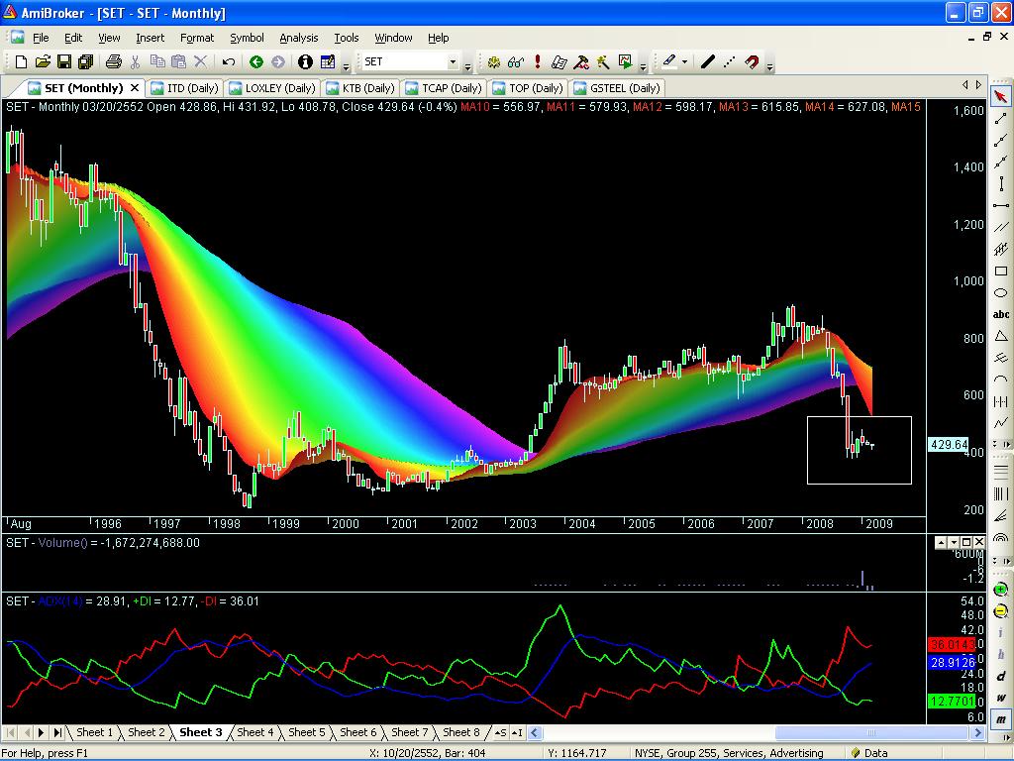Open the Analysis menu
Screen dimensions: 1014x761
tap(298, 38)
